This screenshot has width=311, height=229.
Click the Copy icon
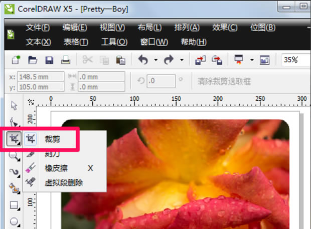104,60
